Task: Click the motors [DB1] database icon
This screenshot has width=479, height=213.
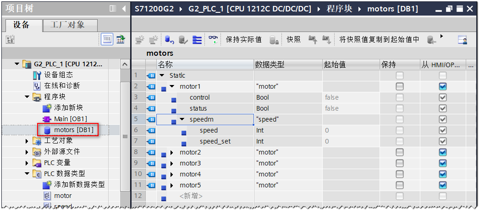Action: click(x=47, y=130)
